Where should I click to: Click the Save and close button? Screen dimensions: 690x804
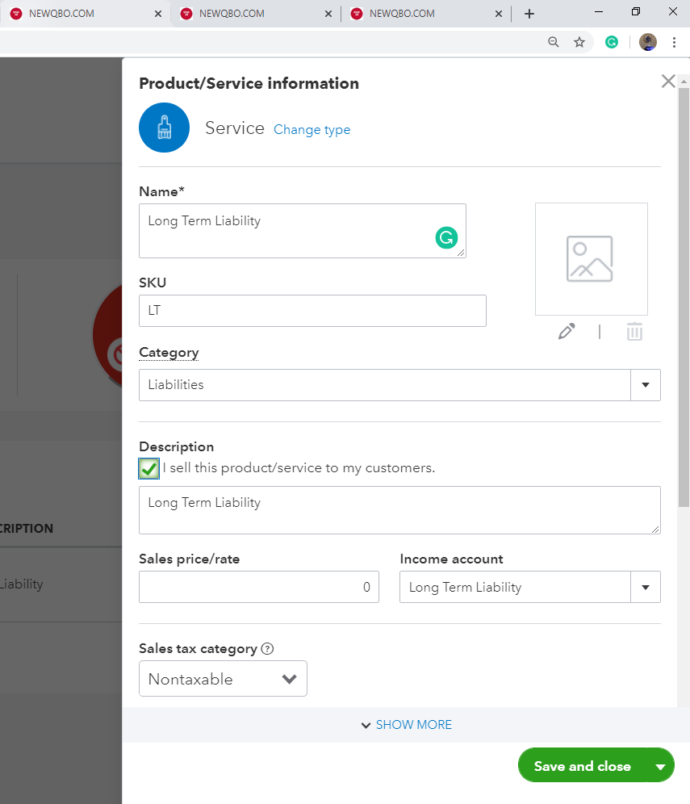582,766
